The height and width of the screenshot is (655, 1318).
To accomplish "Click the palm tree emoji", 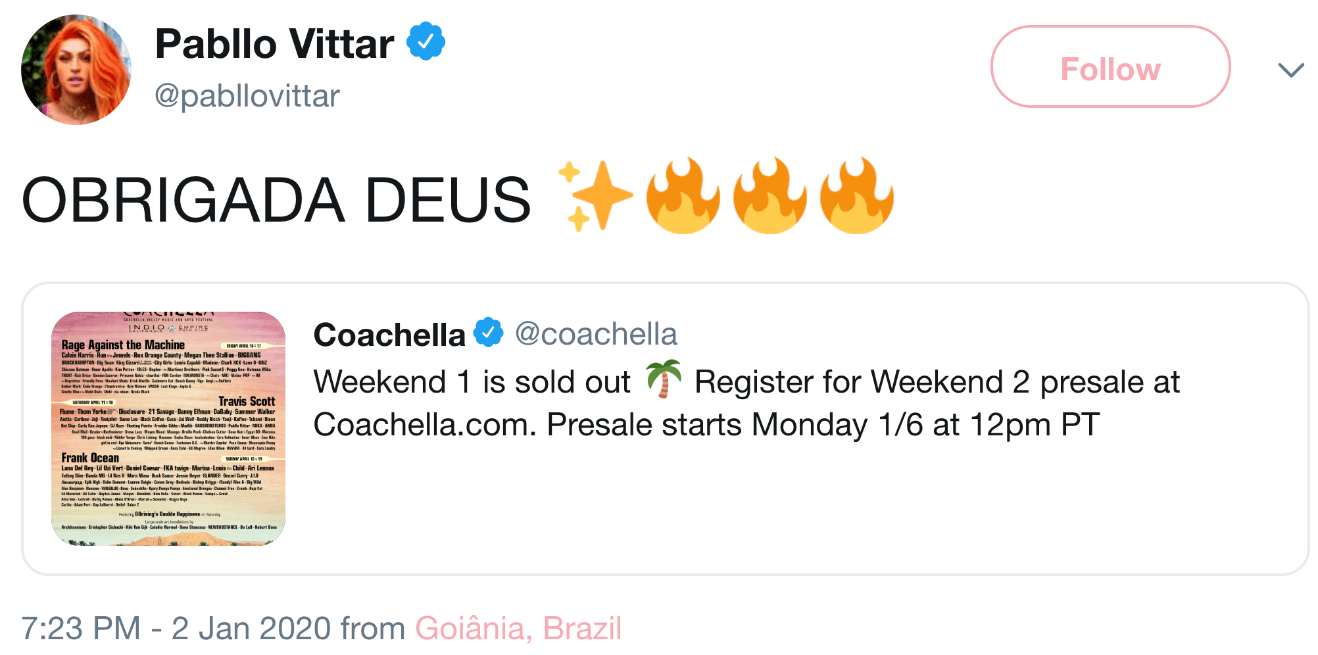I will tap(663, 379).
